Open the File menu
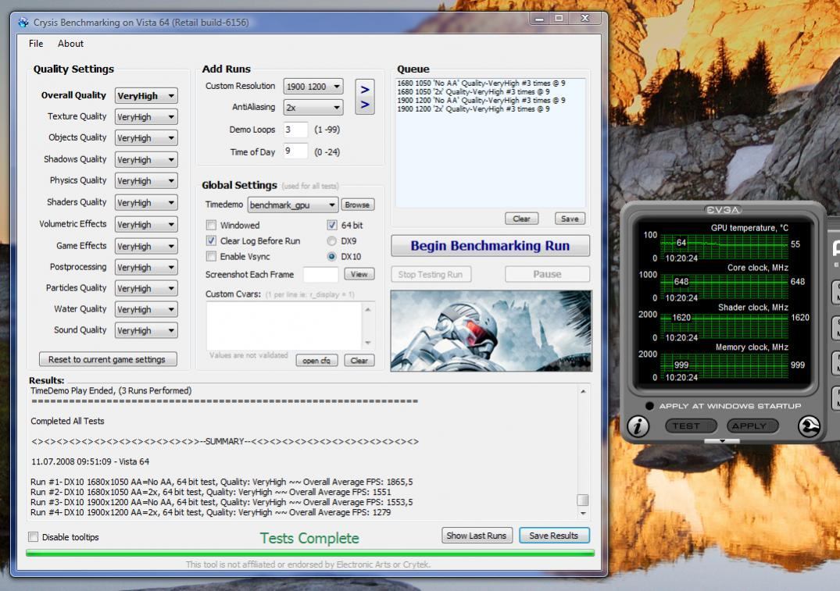 coord(36,44)
